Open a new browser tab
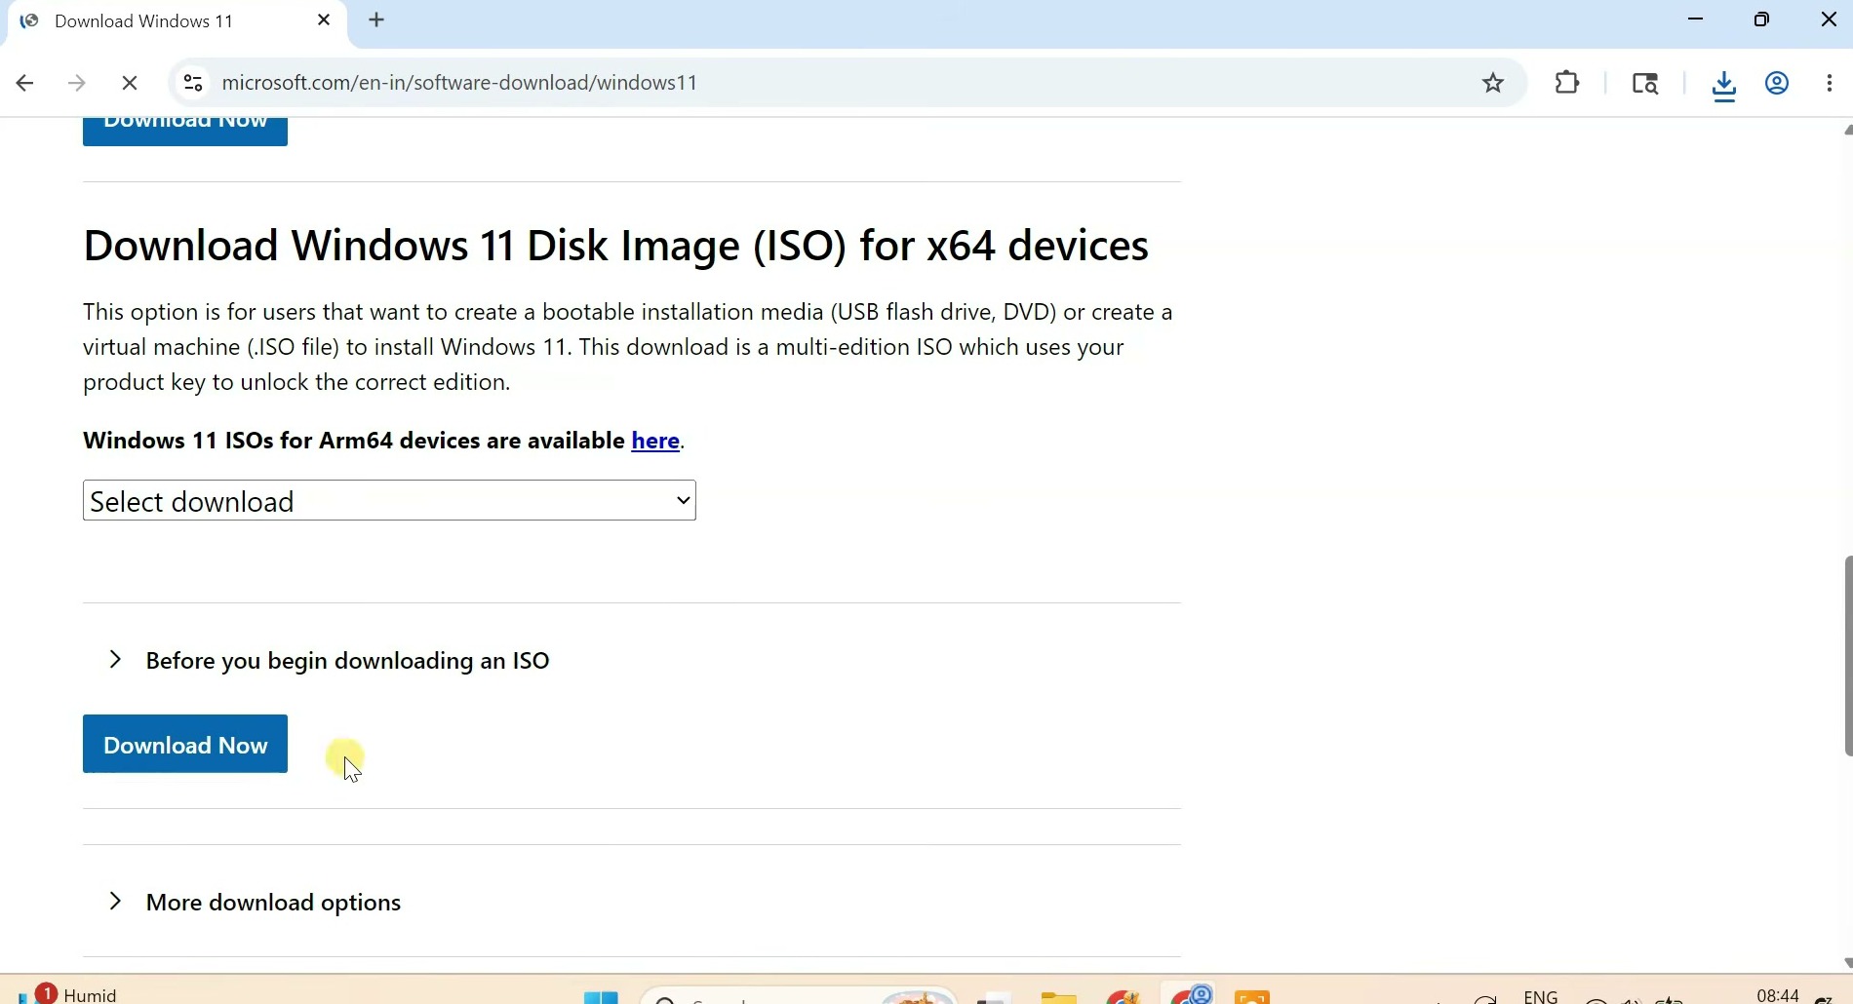Image resolution: width=1853 pixels, height=1004 pixels. point(377,20)
